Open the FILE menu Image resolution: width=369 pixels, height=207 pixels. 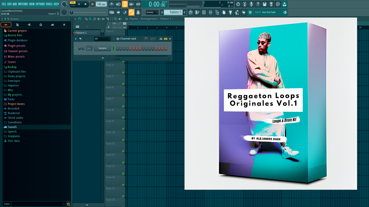click(4, 4)
